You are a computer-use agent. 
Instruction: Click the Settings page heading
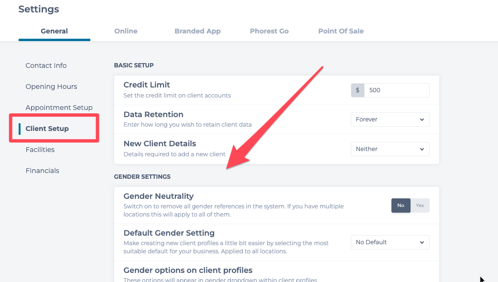[x=39, y=9]
